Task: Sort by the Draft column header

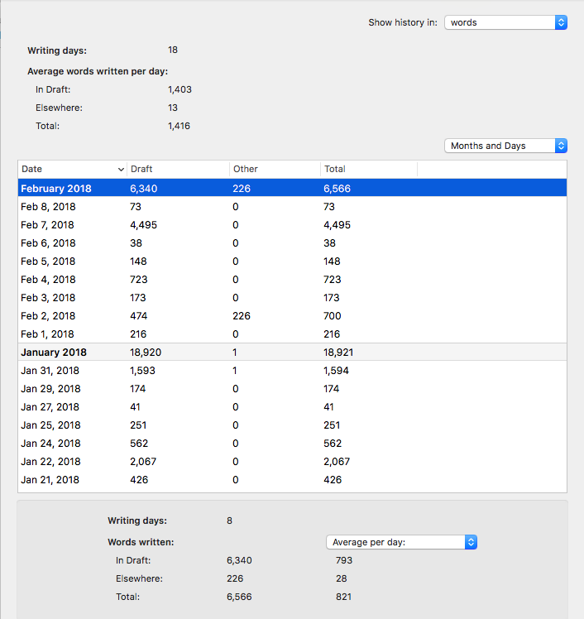Action: (x=179, y=169)
